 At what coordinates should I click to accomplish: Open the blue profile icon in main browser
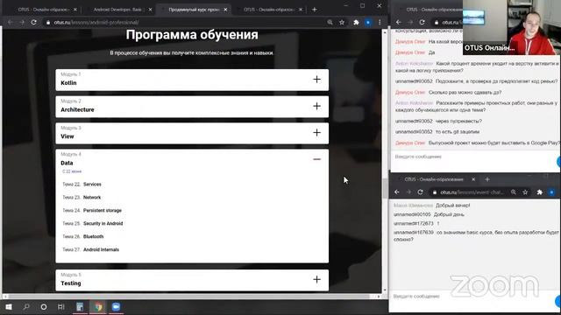(368, 22)
